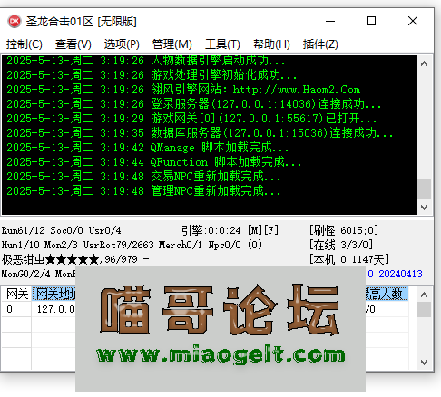Click the [刷怪:6015;0] status text

[x=344, y=230]
